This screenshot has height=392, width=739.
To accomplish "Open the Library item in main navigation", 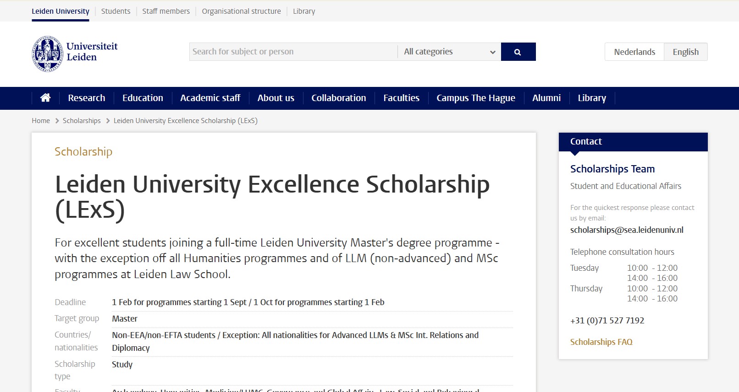I will pyautogui.click(x=592, y=98).
